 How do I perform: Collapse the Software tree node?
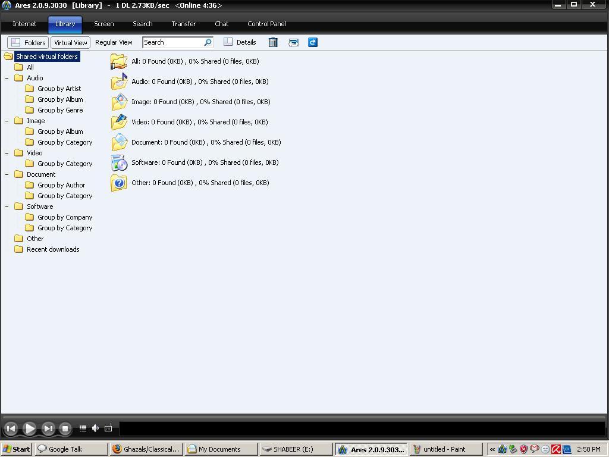pyautogui.click(x=7, y=206)
